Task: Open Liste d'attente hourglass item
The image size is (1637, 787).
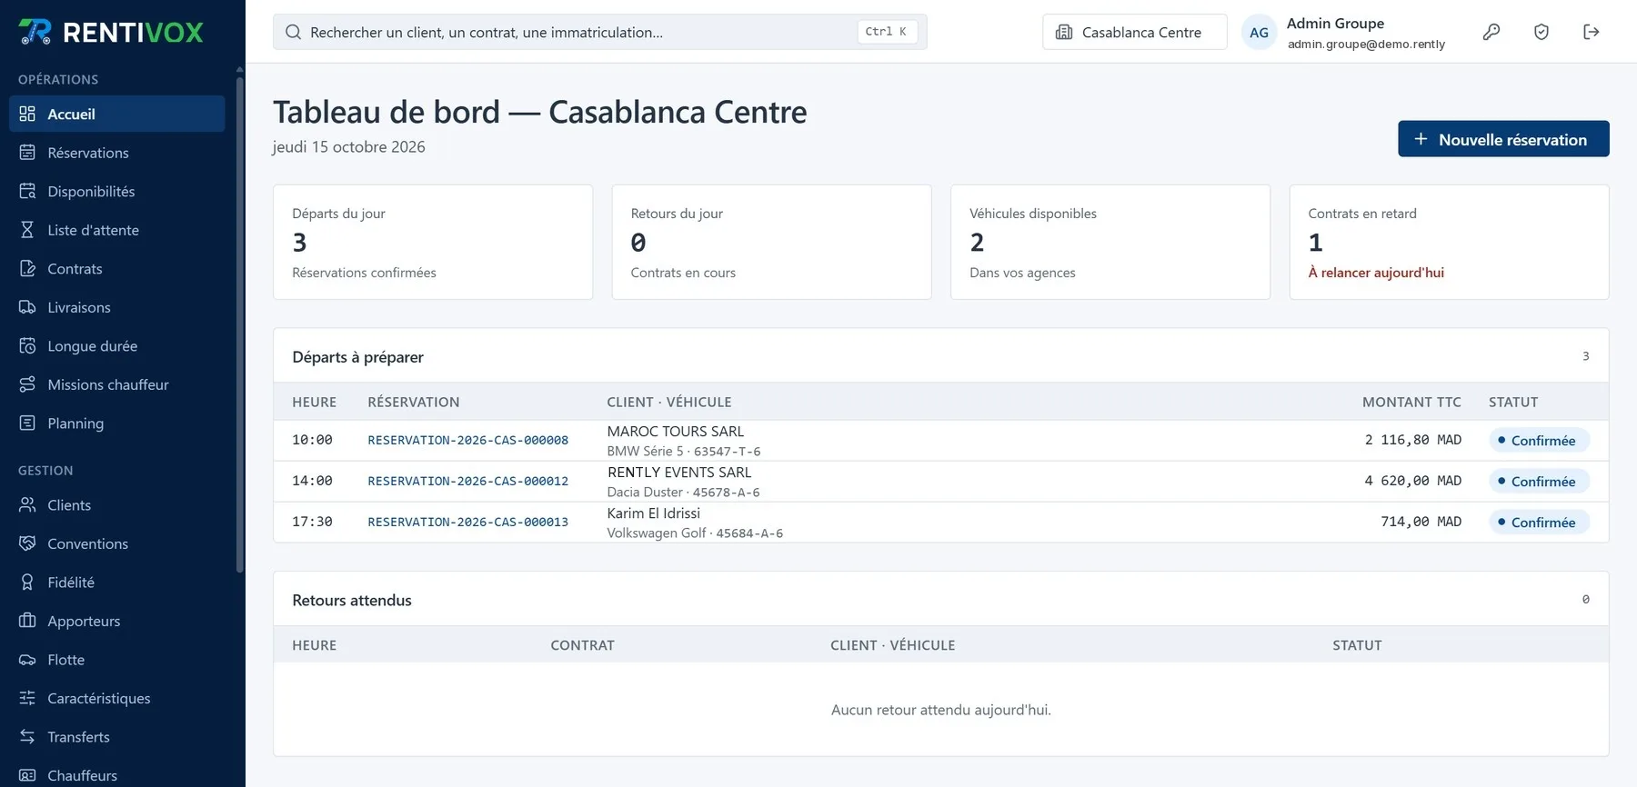Action: (116, 230)
